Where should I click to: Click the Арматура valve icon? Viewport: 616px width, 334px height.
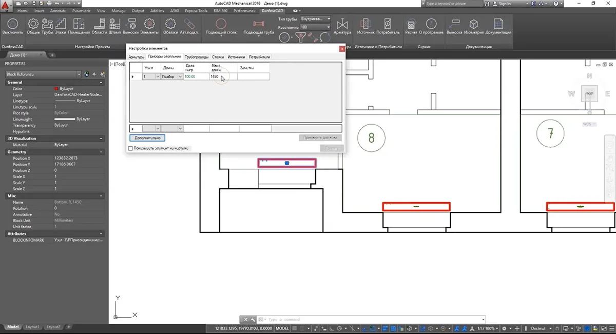tap(342, 24)
